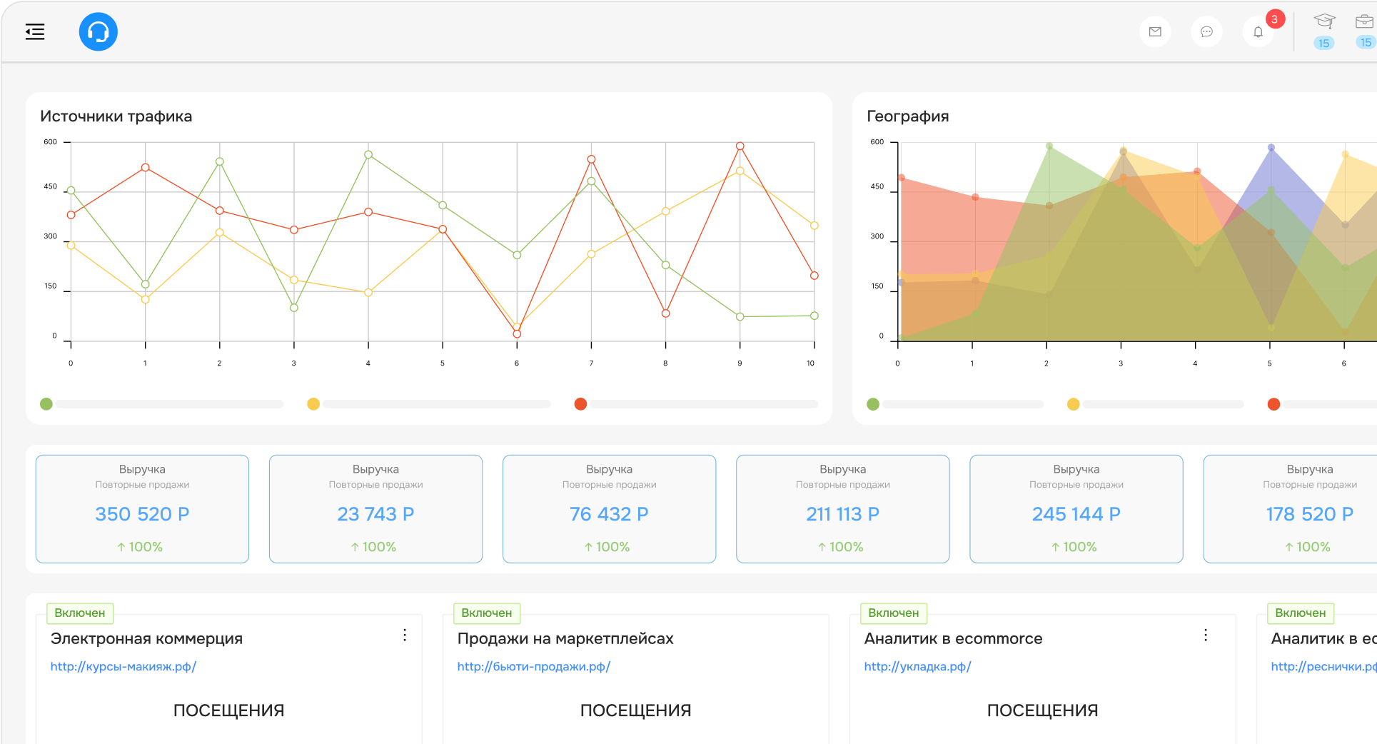The width and height of the screenshot is (1377, 744).
Task: Open link http://курсы-макияж.рф/
Action: (x=123, y=666)
